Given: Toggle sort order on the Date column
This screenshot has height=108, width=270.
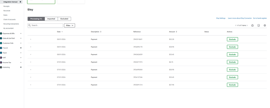Looking at the screenshot, I should (62, 32).
